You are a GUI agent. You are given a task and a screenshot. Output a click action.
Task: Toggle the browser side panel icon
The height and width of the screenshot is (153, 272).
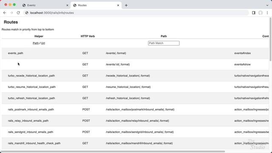254,13
